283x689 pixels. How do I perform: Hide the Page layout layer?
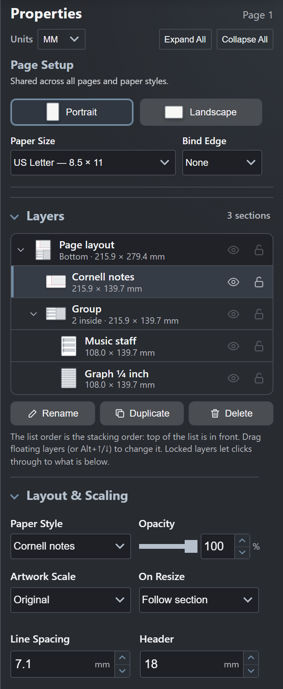tap(233, 250)
